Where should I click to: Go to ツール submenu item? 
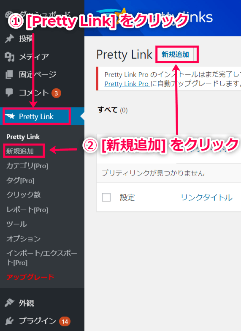click(16, 224)
